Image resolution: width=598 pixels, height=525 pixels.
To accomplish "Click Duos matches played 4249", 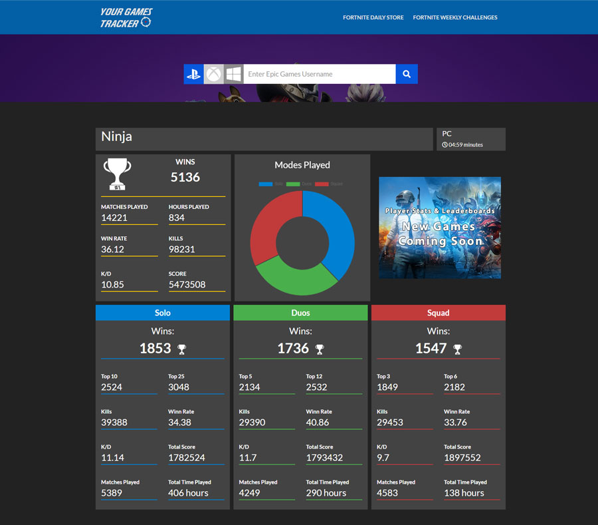I will [249, 493].
